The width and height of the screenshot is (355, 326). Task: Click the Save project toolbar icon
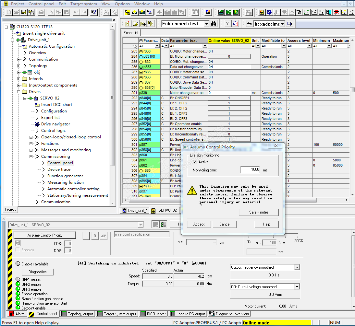(x=24, y=12)
